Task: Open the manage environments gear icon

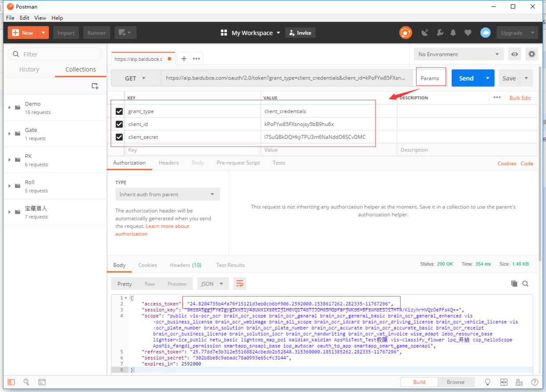Action: point(532,54)
